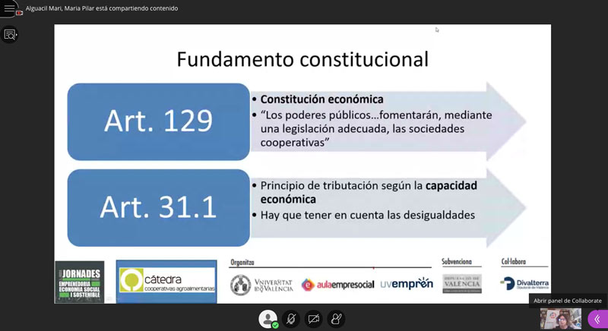Click the 'Art. 129' blue box
Image resolution: width=608 pixels, height=331 pixels.
tap(158, 121)
